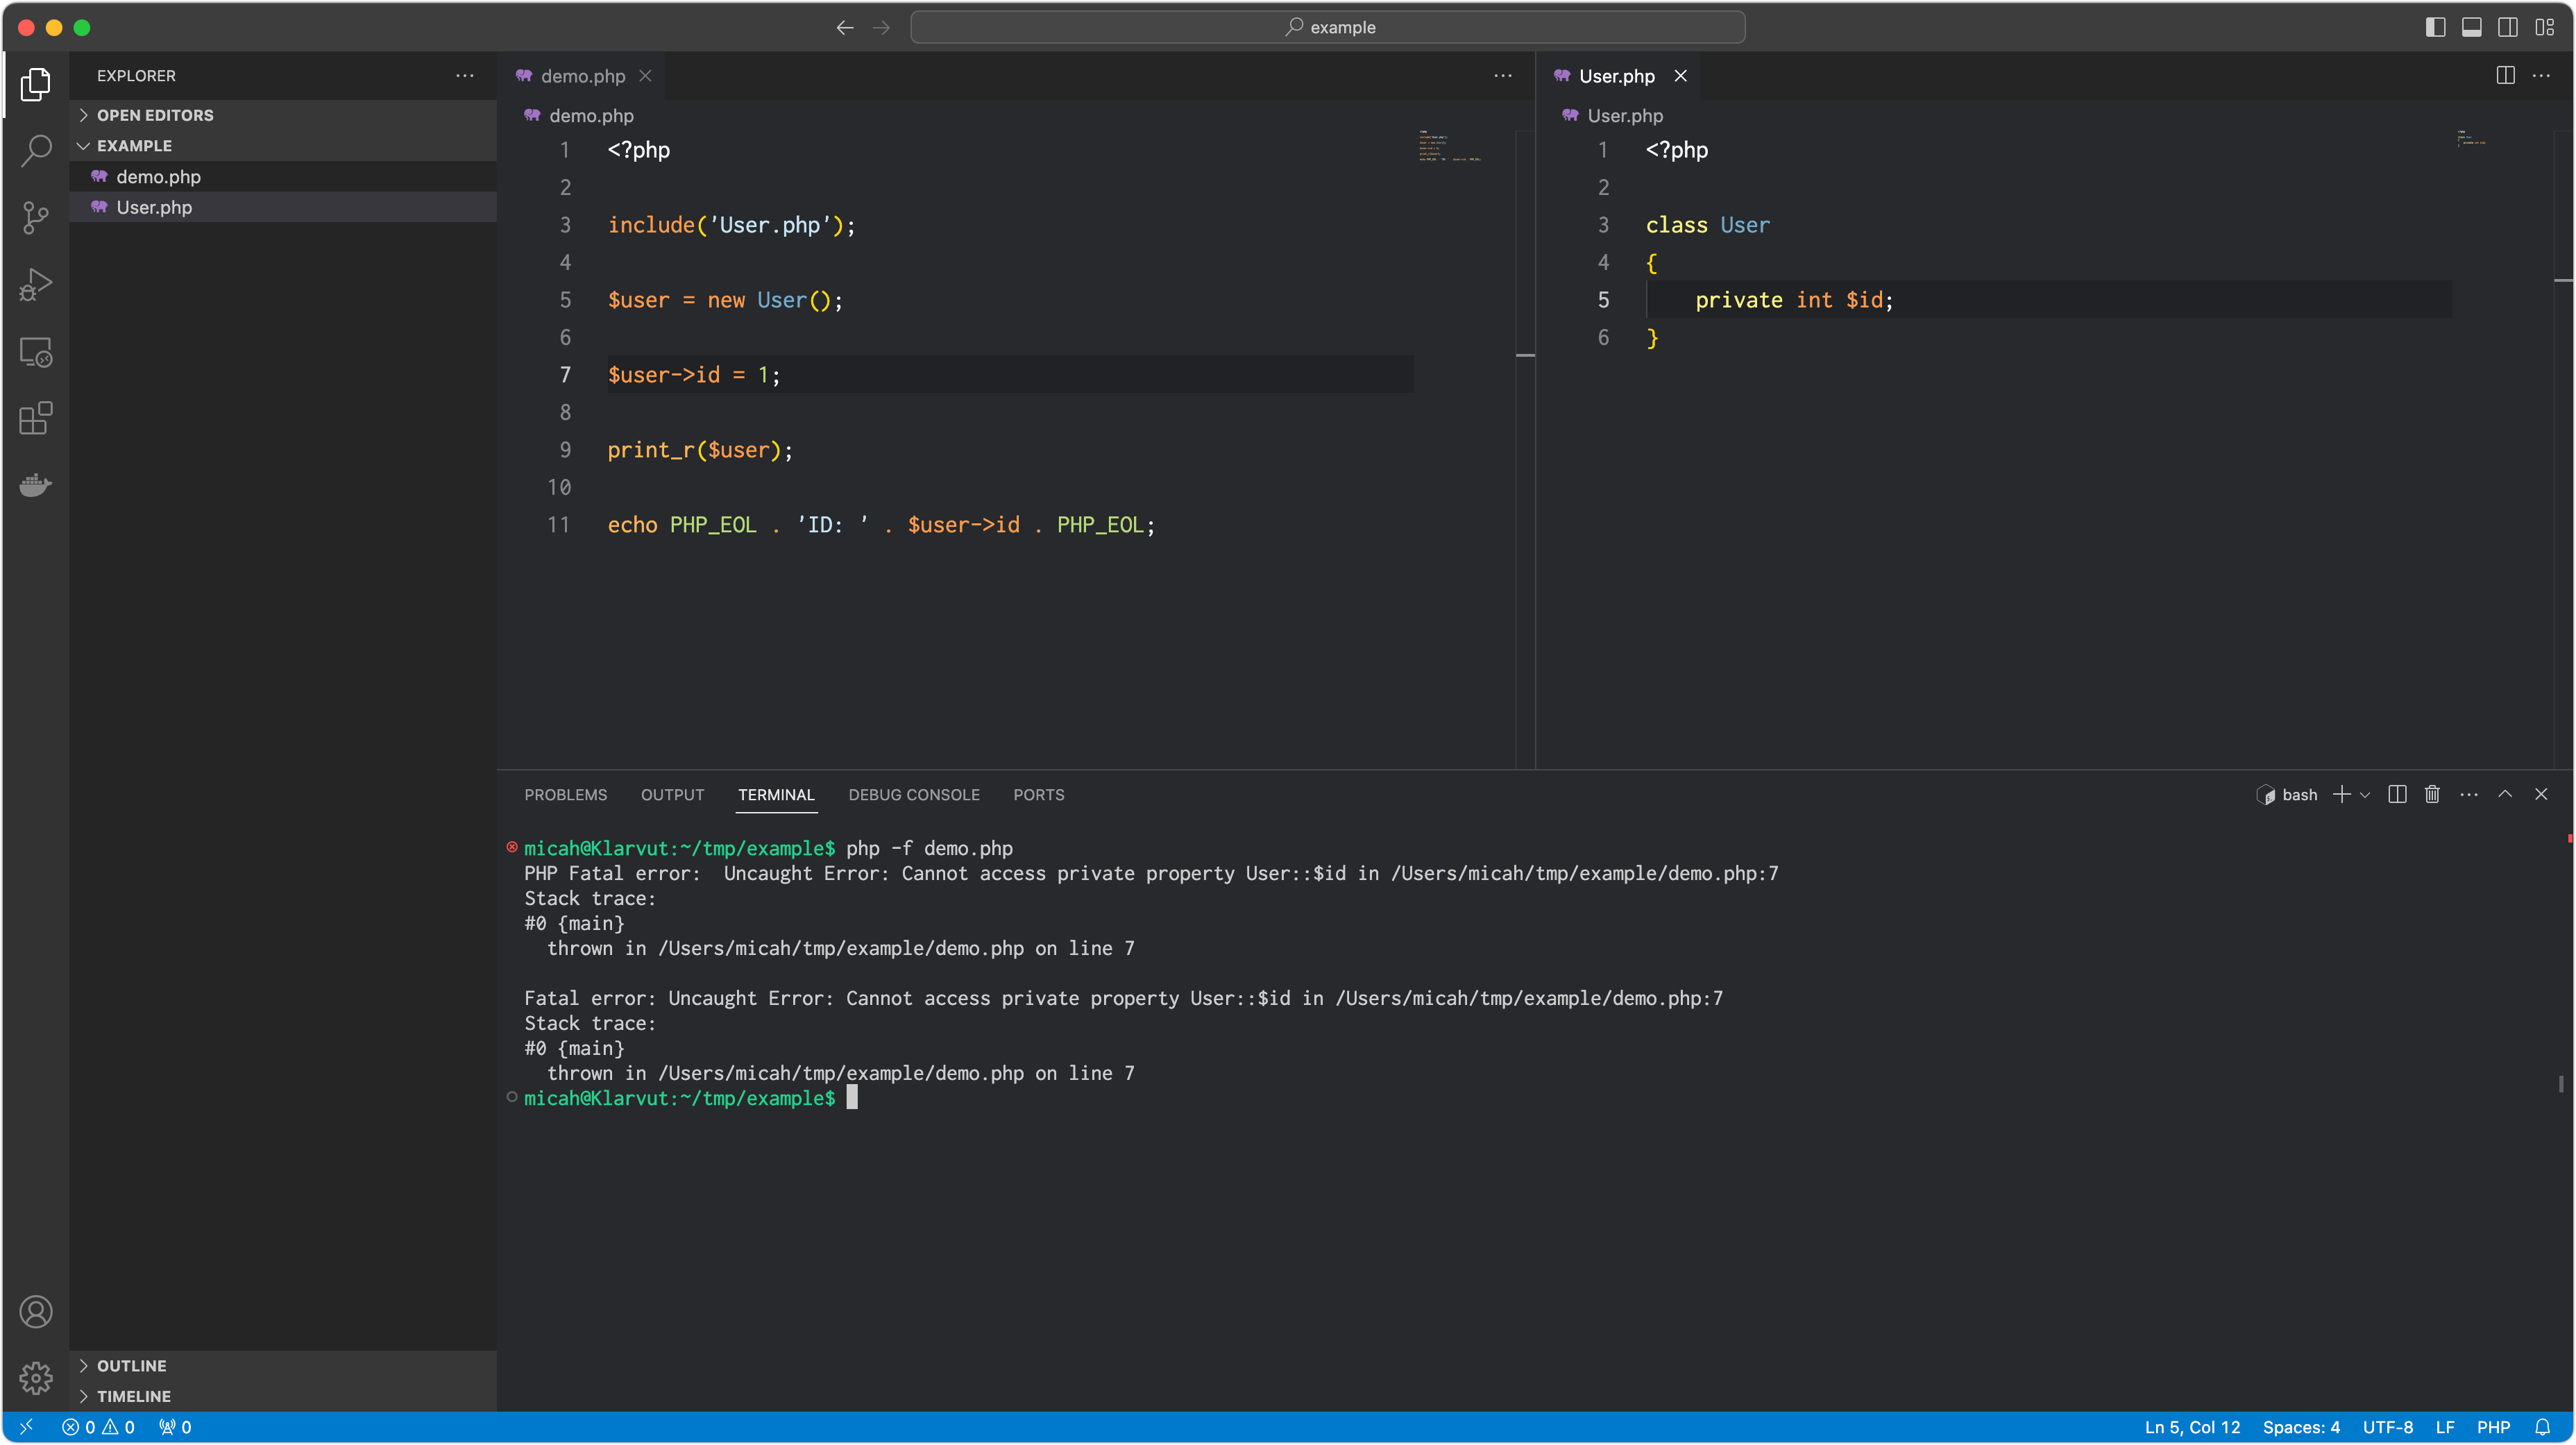Open the Docker view in the sidebar
This screenshot has height=1445, width=2576.
click(x=36, y=485)
